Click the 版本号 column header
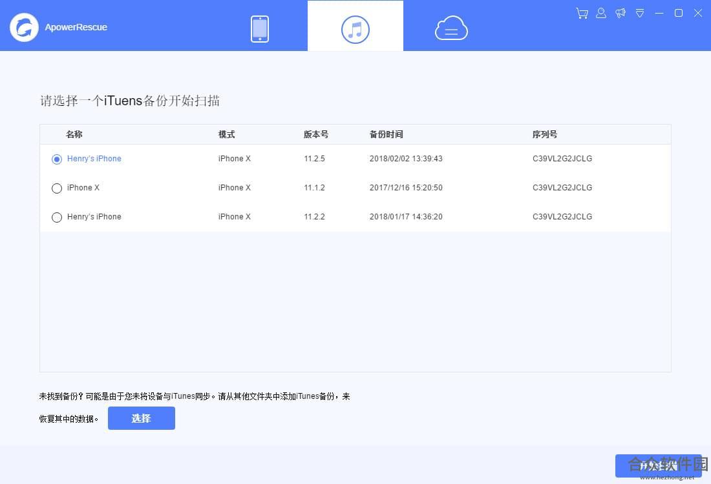The image size is (711, 484). 316,134
